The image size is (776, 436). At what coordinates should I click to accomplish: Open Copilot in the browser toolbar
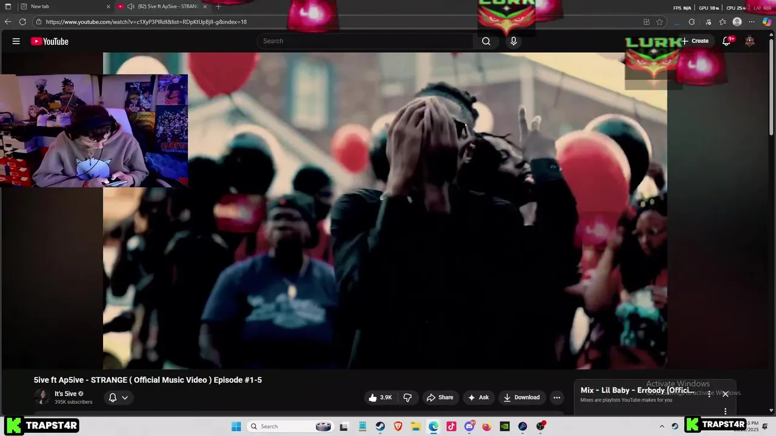767,22
